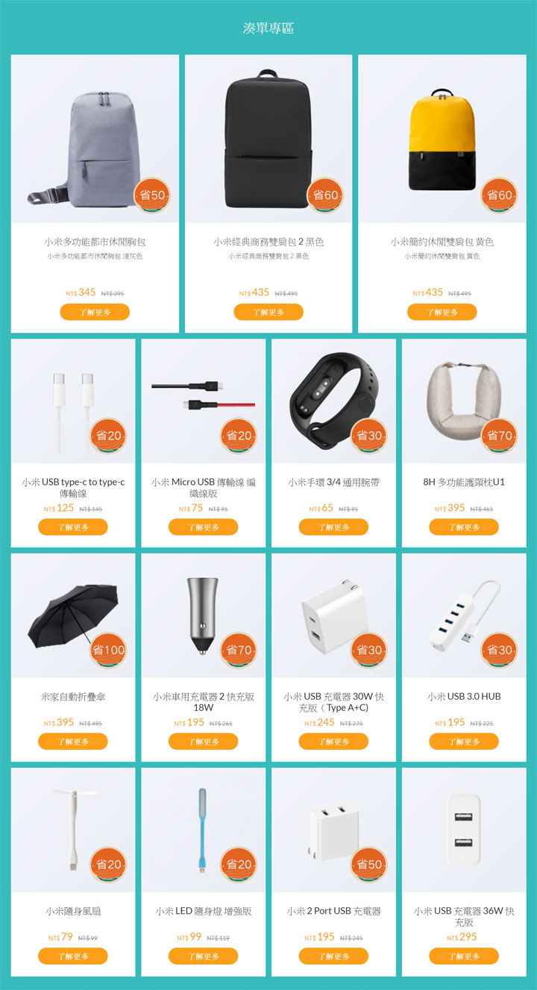Click the 省70 badge on car charger

pos(239,650)
